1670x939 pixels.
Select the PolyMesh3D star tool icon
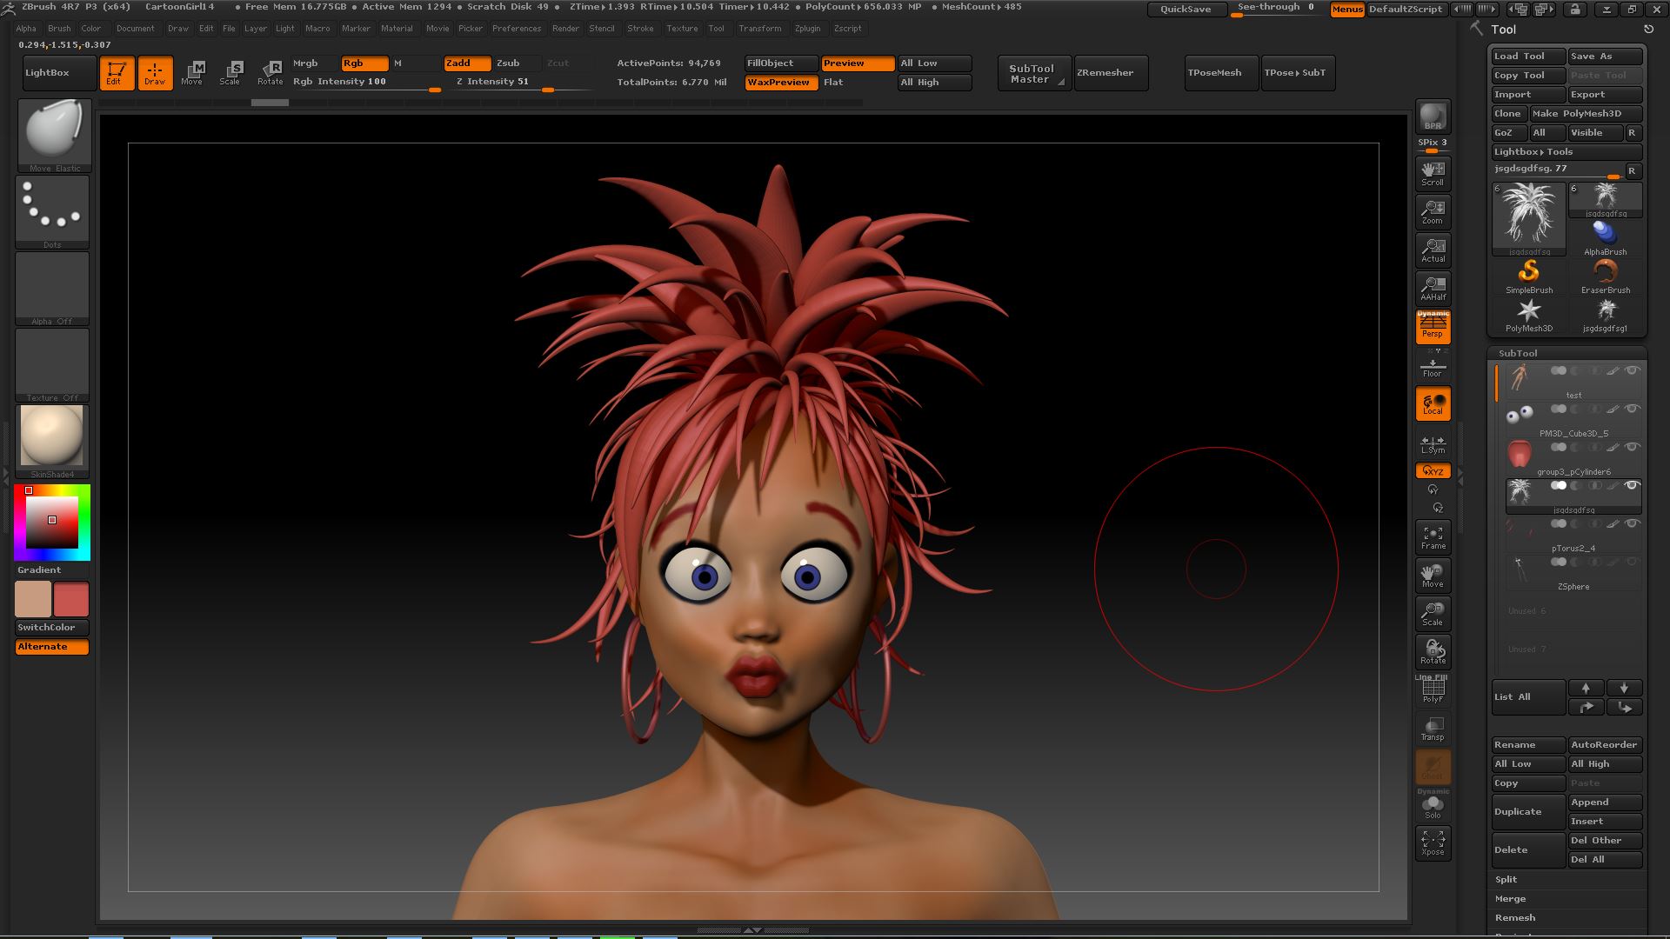pyautogui.click(x=1528, y=316)
